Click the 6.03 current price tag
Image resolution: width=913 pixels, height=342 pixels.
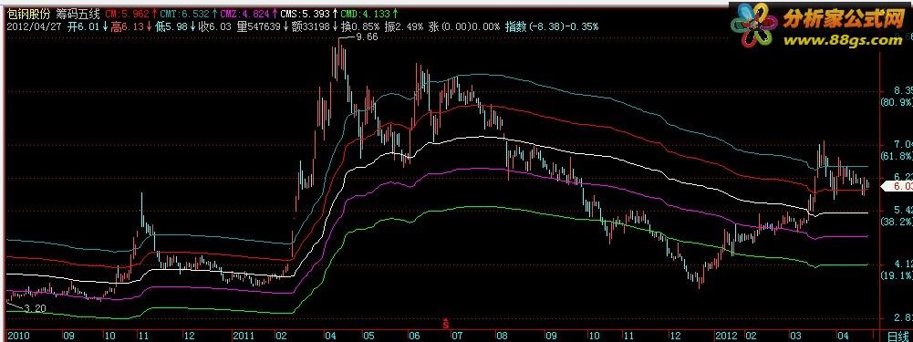click(x=897, y=186)
